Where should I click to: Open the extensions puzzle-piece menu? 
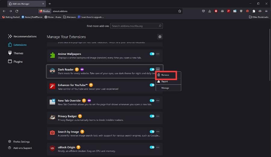[x=254, y=11]
